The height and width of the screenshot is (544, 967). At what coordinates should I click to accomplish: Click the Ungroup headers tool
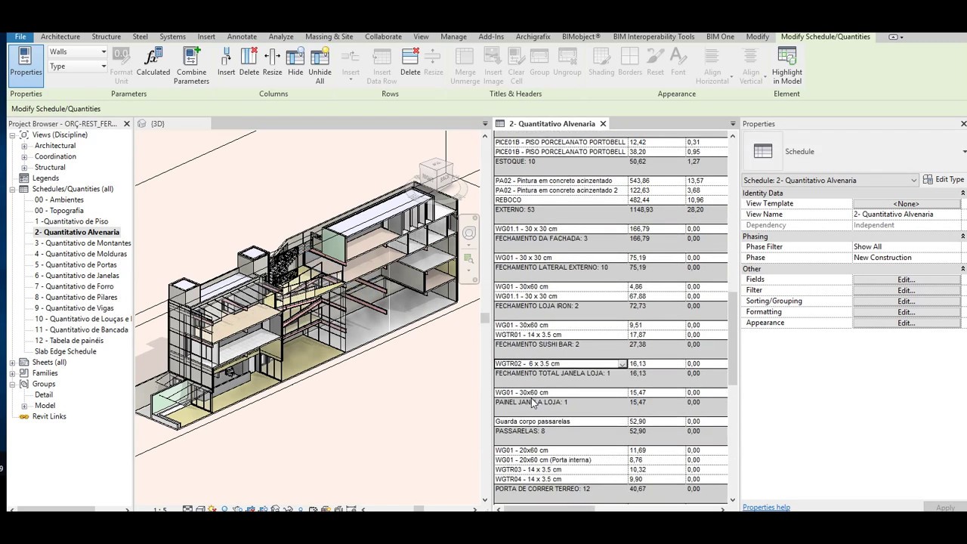(567, 62)
